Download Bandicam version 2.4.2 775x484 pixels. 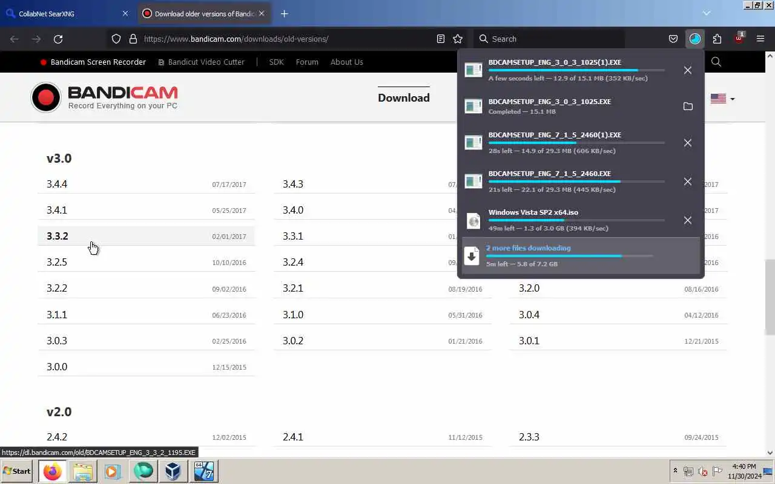coord(146,437)
